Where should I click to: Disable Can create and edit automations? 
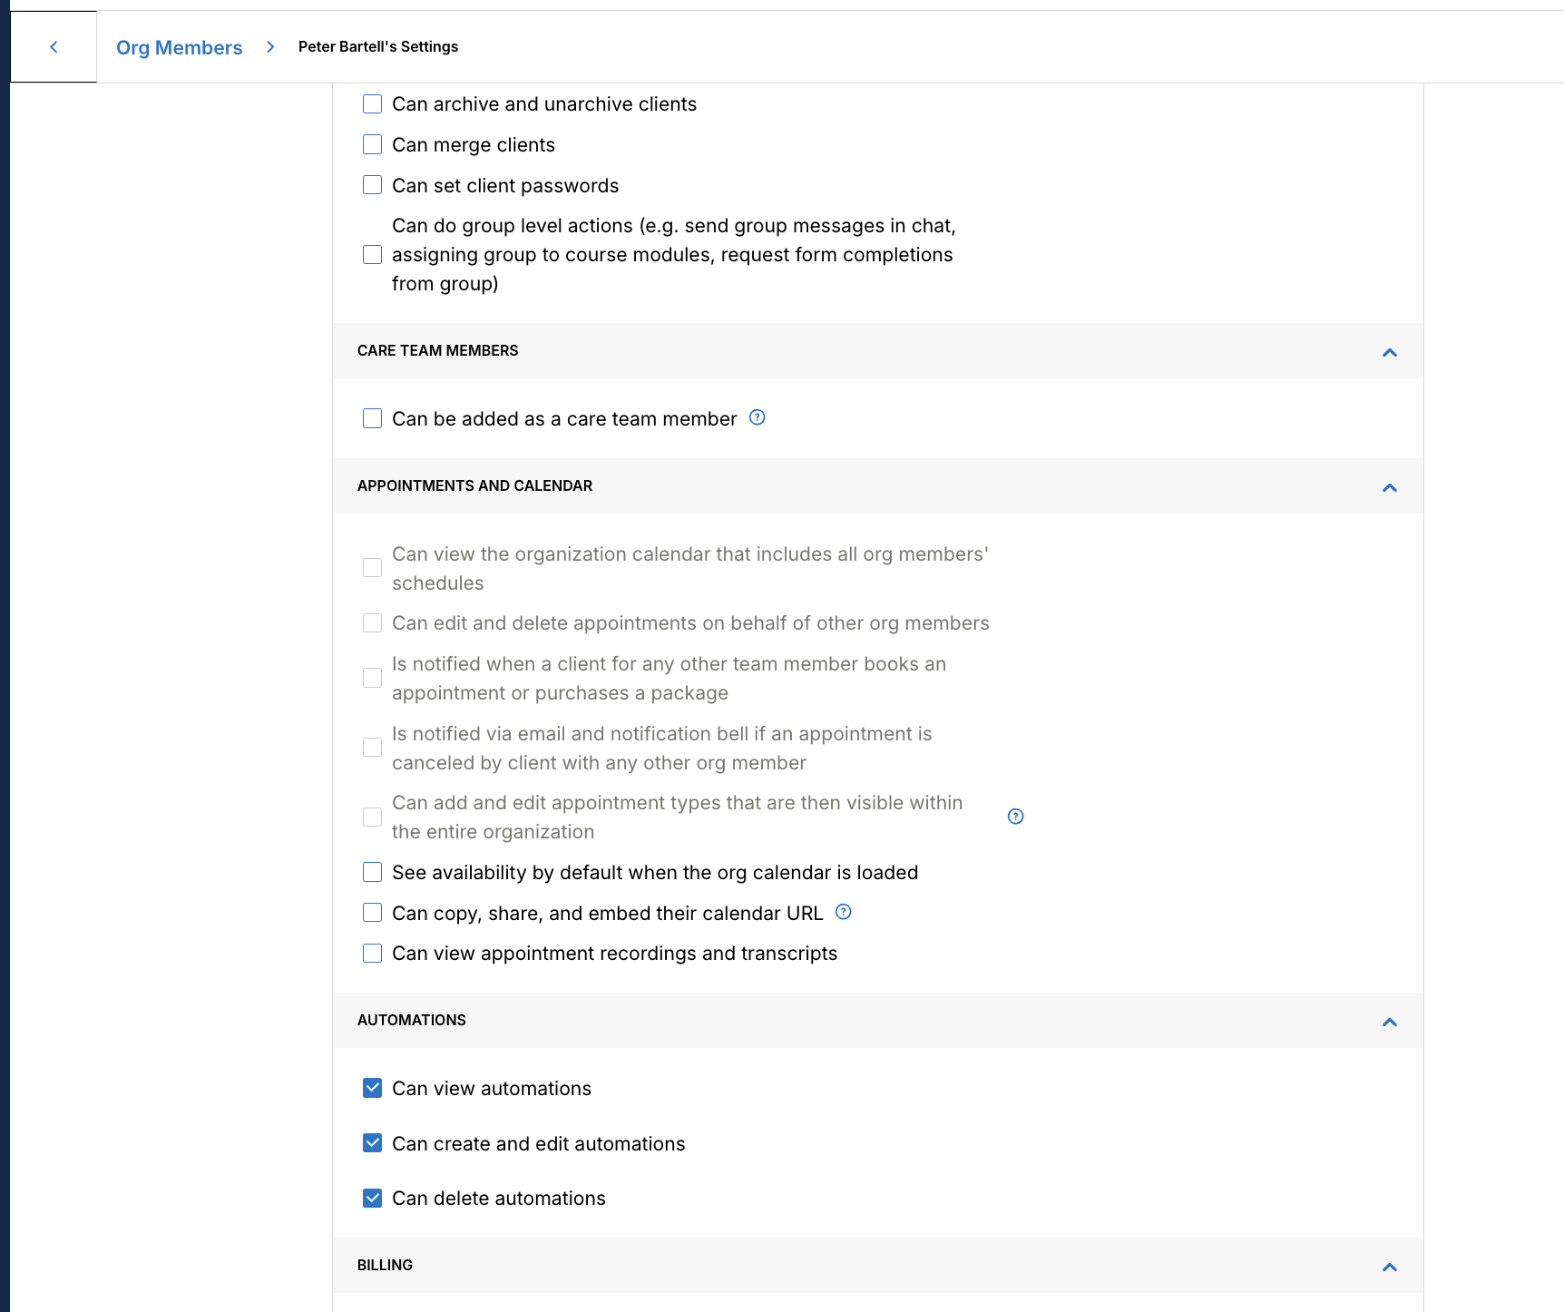372,1143
